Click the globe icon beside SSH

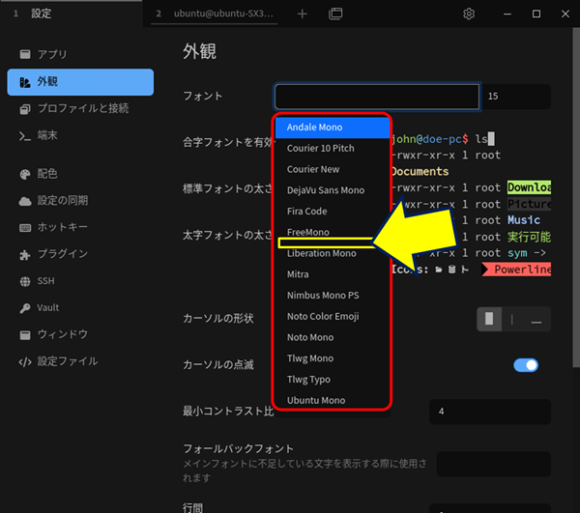point(25,282)
